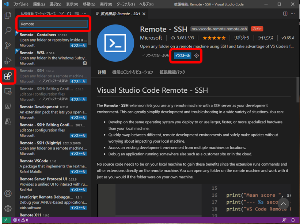Click the remote window indicator in status bar

tap(6, 220)
